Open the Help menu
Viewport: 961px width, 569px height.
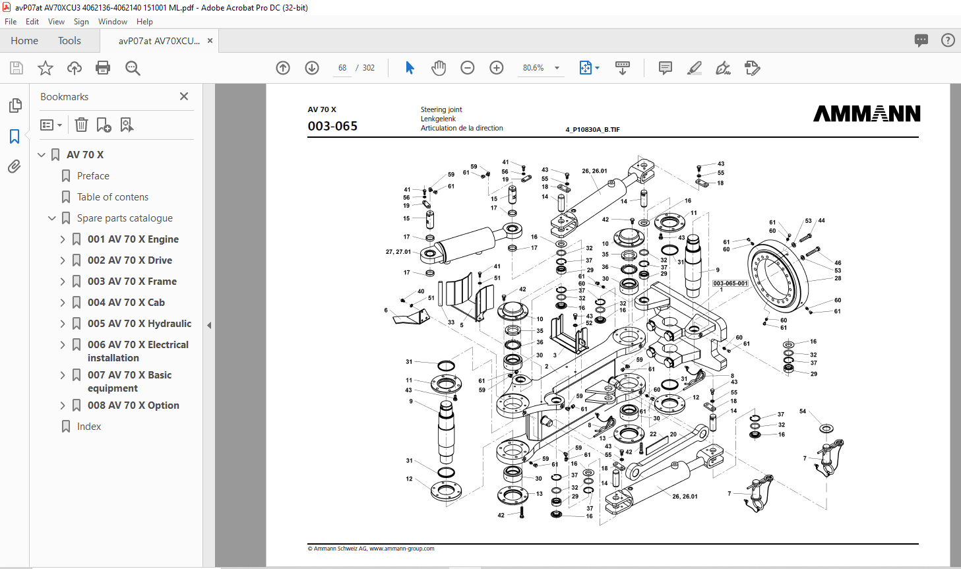click(144, 22)
